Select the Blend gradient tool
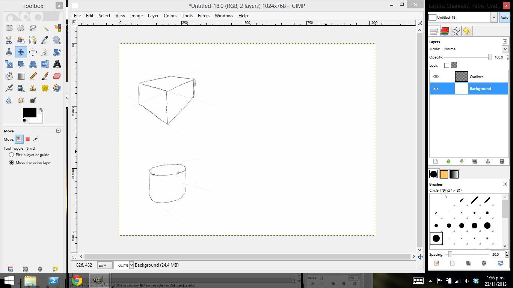This screenshot has width=513, height=288. pyautogui.click(x=21, y=76)
